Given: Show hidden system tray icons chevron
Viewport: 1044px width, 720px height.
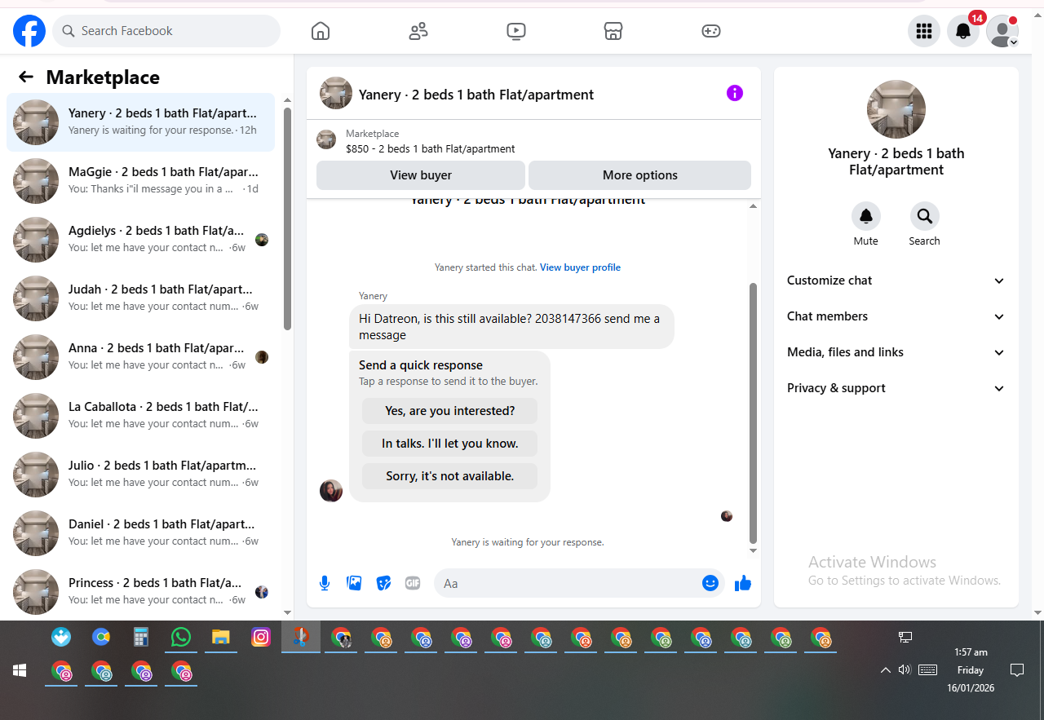Looking at the screenshot, I should pyautogui.click(x=885, y=670).
